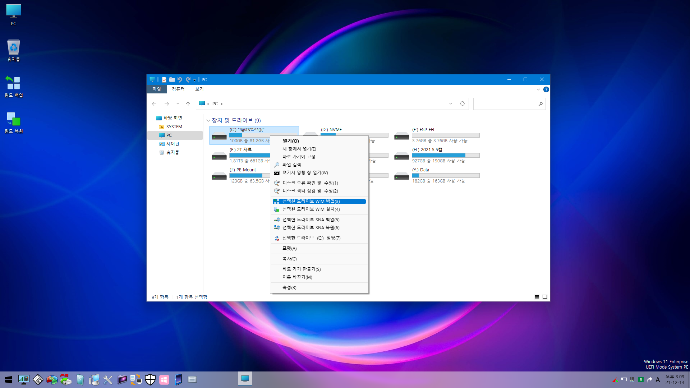Choose 포맷(A)... in the context menu
This screenshot has height=388, width=690.
point(319,249)
